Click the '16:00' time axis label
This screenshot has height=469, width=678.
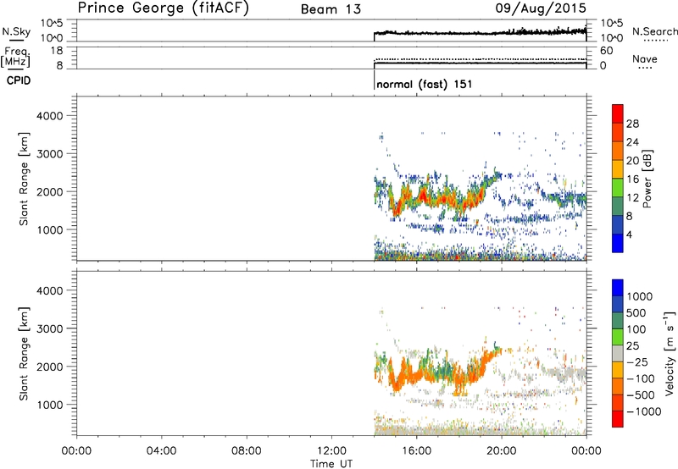[416, 451]
